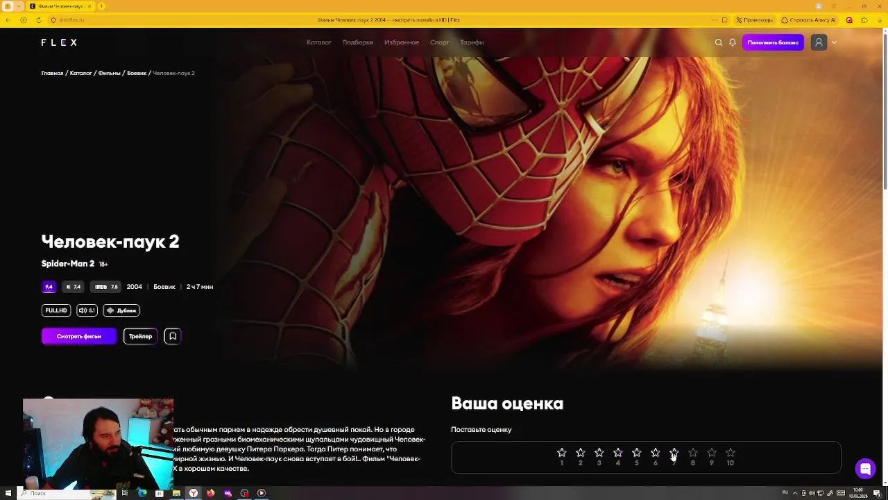Open Тарифы in the top menu
Viewport: 888px width, 500px height.
[472, 42]
